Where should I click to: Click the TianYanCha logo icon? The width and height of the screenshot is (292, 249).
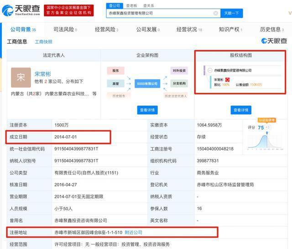pyautogui.click(x=7, y=10)
